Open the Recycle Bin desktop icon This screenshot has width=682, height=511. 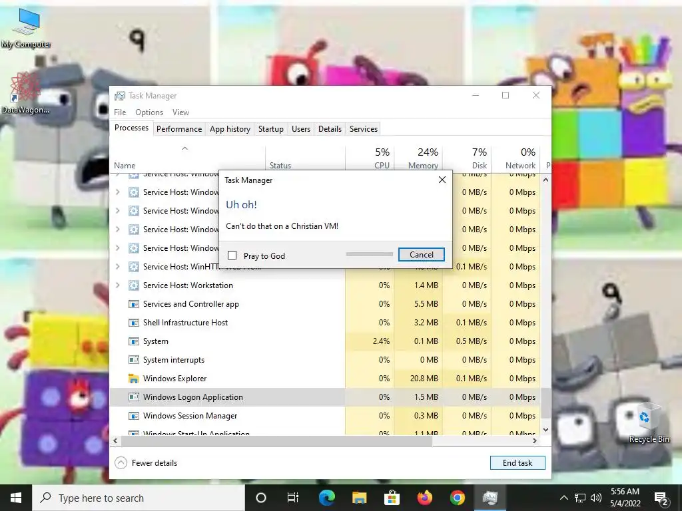(649, 423)
